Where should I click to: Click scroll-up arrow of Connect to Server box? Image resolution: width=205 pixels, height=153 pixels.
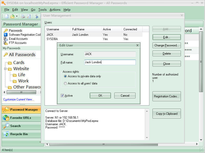[x=147, y=111]
